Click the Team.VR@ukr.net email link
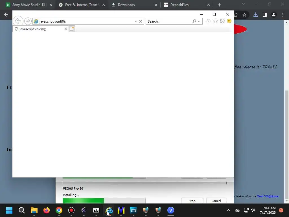The height and width of the screenshot is (217, 289). tap(268, 196)
